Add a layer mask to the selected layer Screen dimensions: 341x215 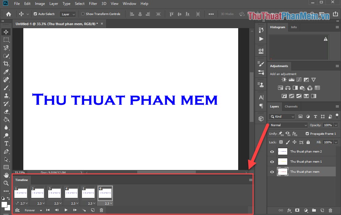click(x=297, y=210)
